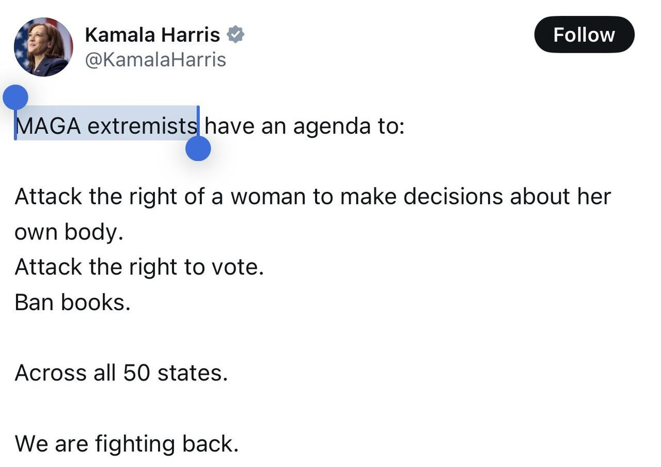Click the line "We are fighting back."
This screenshot has width=661, height=467.
click(x=127, y=444)
